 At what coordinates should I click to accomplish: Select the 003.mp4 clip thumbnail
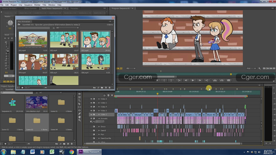(96, 39)
